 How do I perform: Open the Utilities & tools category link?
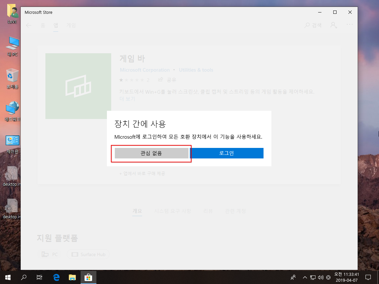(196, 70)
